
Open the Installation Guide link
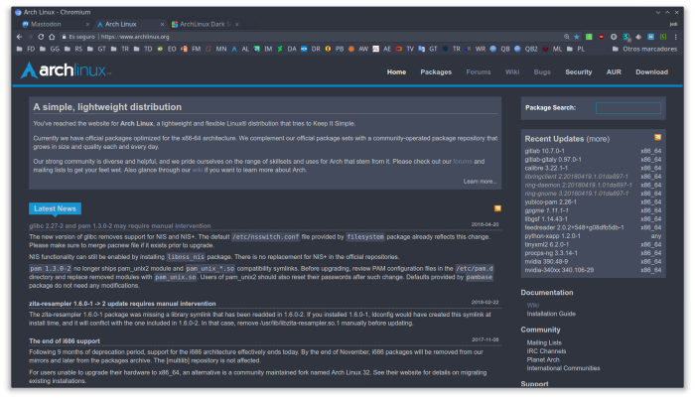pyautogui.click(x=551, y=314)
